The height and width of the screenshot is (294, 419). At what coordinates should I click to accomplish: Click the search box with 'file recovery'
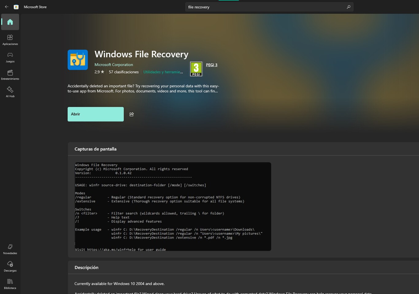(x=269, y=7)
